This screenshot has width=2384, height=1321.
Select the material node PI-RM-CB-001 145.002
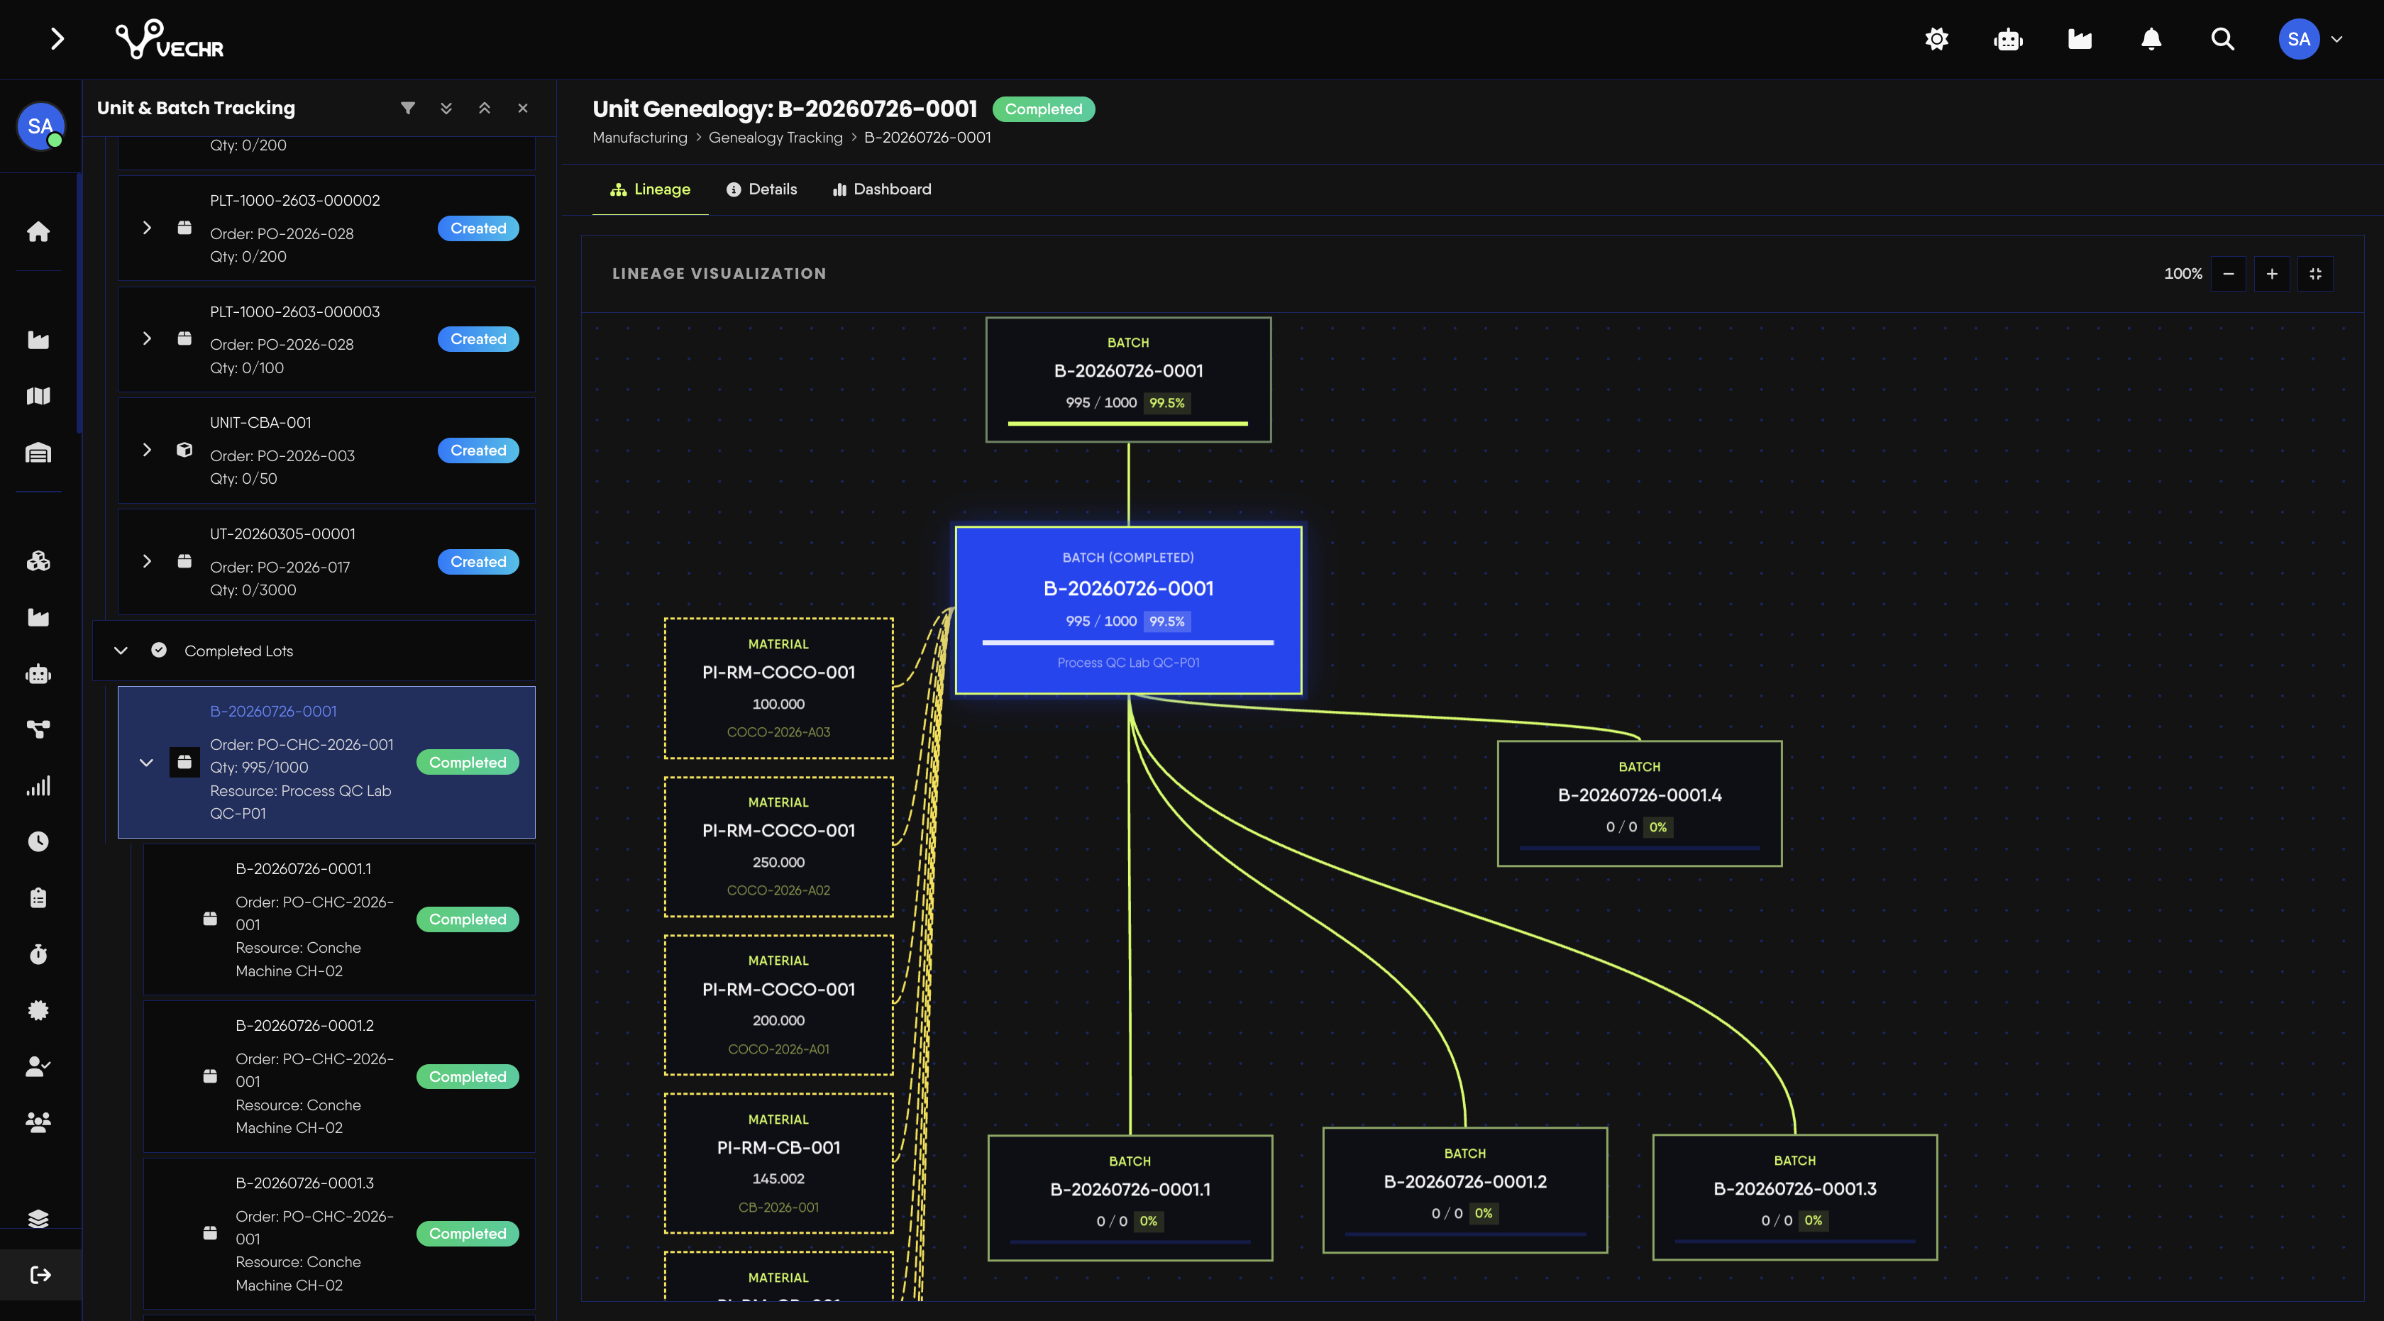(x=778, y=1163)
